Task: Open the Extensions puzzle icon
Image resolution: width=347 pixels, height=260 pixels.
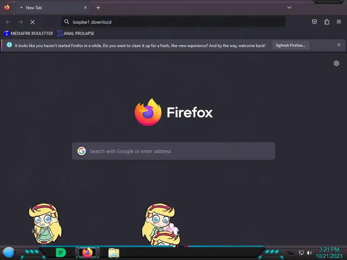Action: (x=327, y=22)
